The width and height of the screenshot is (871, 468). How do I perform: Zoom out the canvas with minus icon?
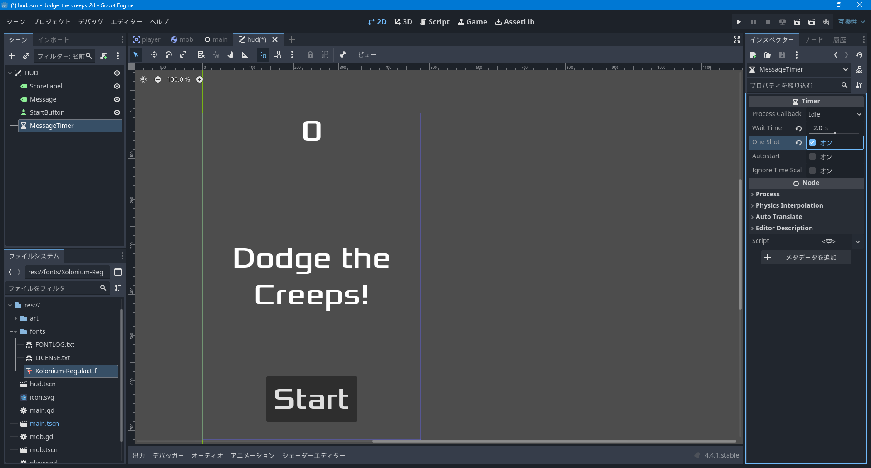(158, 79)
